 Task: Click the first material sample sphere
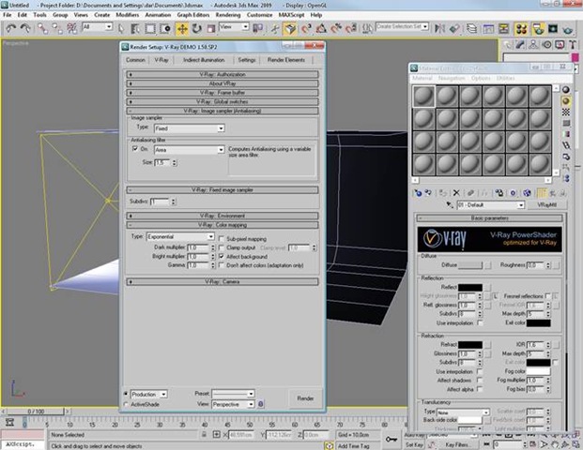423,97
